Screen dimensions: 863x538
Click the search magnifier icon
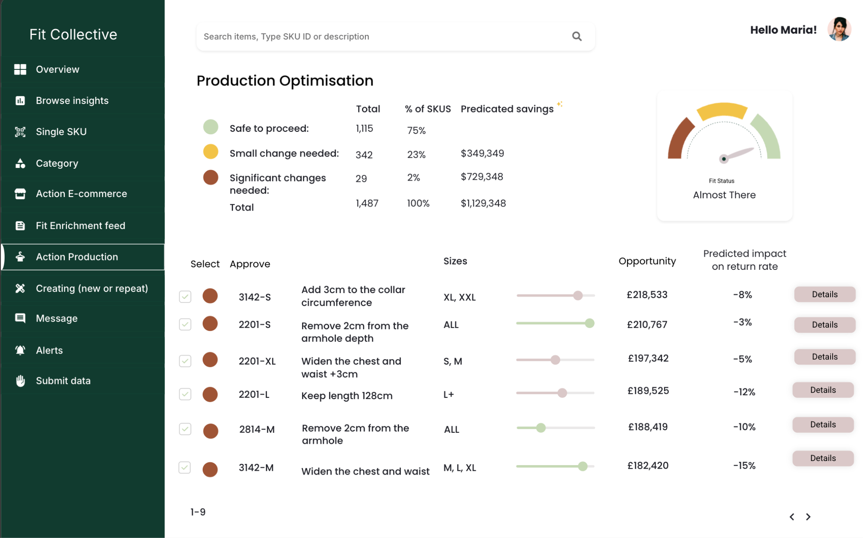[x=577, y=37]
